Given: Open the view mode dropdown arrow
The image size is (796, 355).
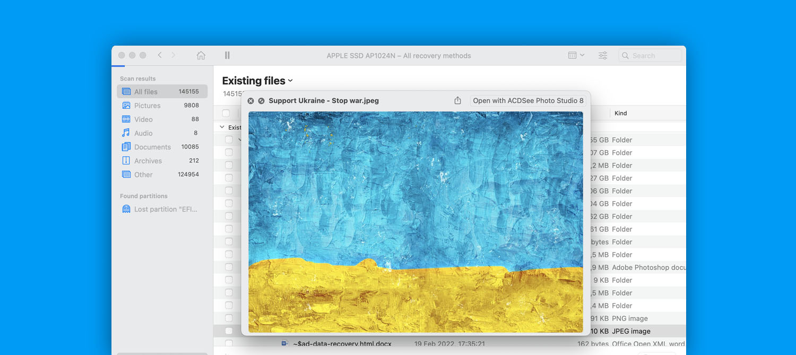Looking at the screenshot, I should click(582, 55).
